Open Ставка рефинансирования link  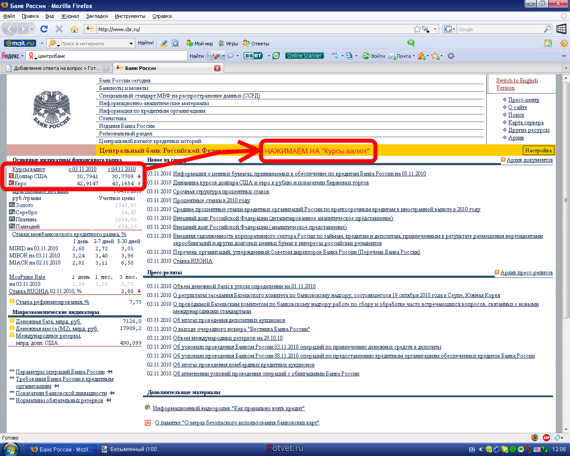[x=53, y=302]
